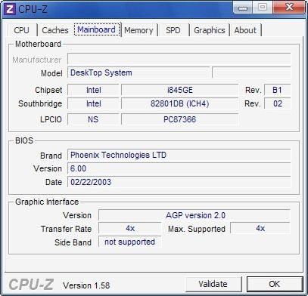The height and width of the screenshot is (296, 308).
Task: Click the LPCIO vendor 'NS'
Action: tap(93, 119)
